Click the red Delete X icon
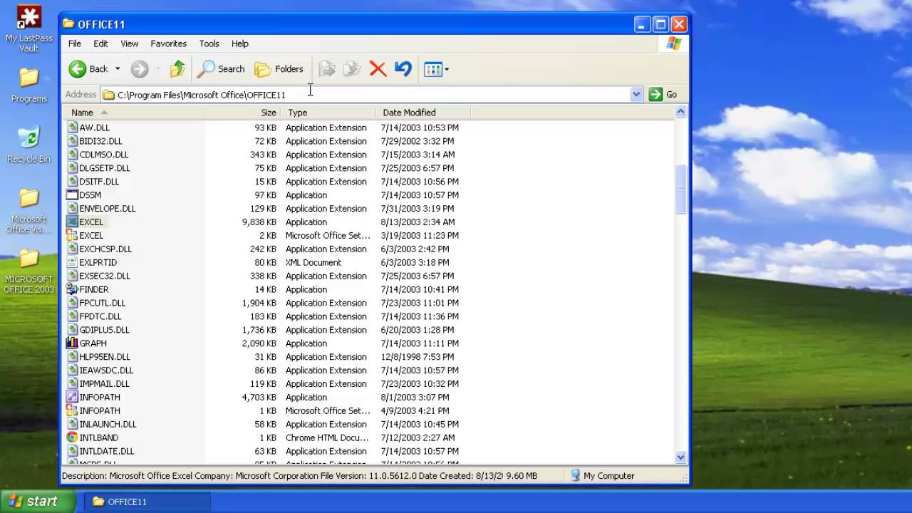Screen dimensions: 912x513 pyautogui.click(x=378, y=69)
